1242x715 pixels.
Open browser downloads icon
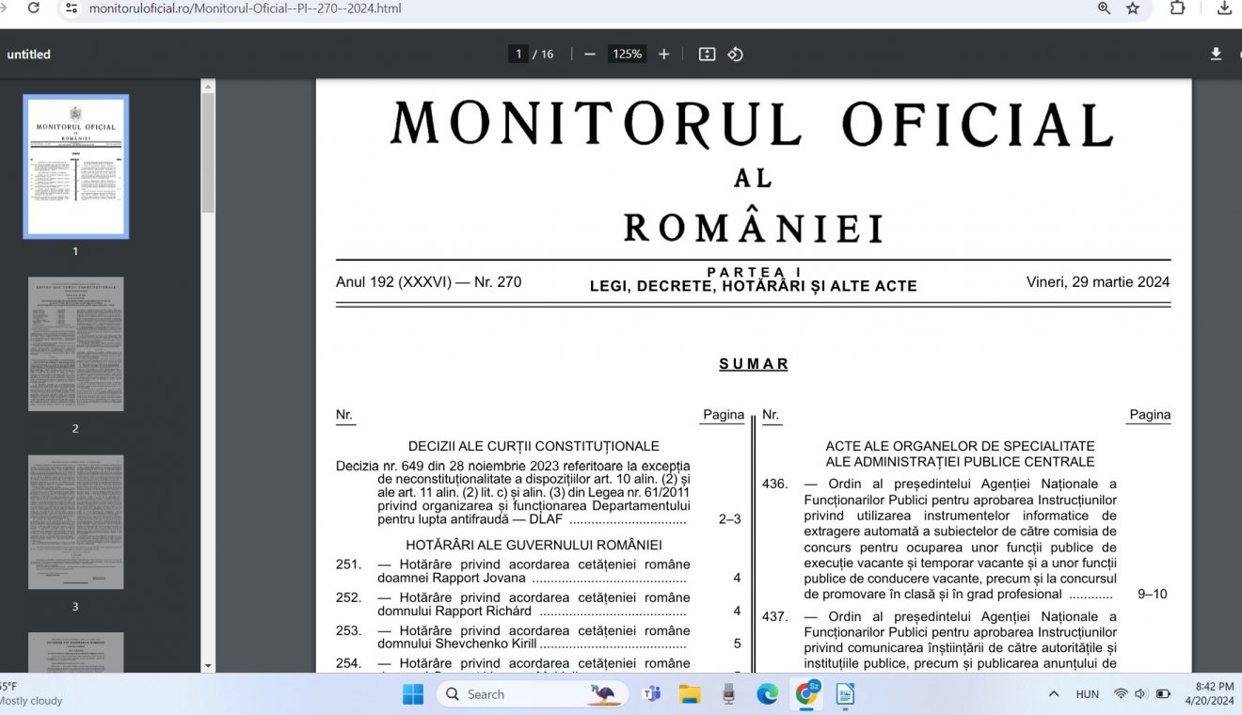[x=1224, y=8]
